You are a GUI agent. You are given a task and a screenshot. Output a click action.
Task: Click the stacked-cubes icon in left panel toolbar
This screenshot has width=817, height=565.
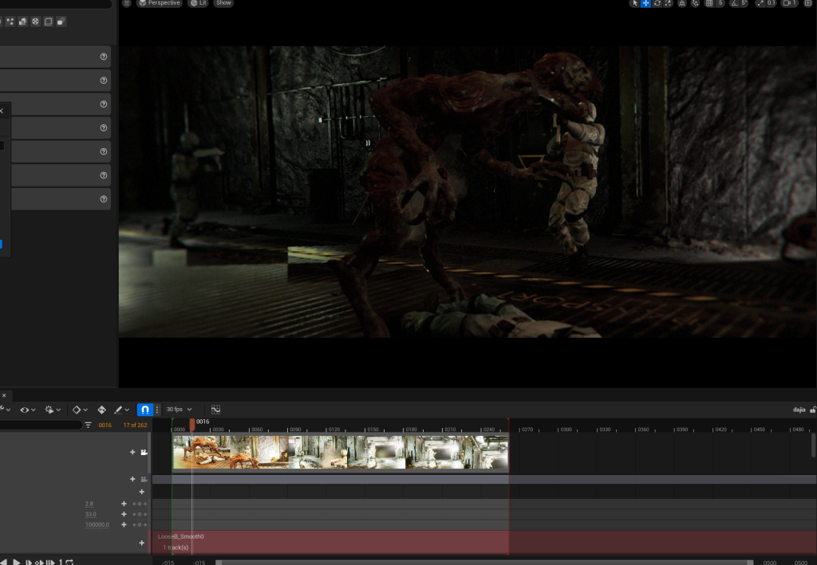pos(22,22)
